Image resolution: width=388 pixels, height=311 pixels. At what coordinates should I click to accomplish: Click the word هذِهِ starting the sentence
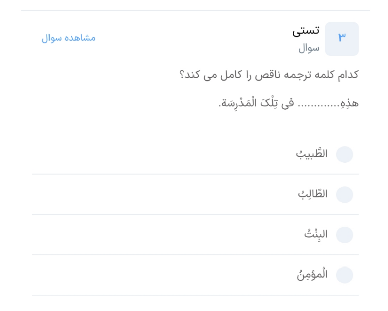click(x=349, y=103)
